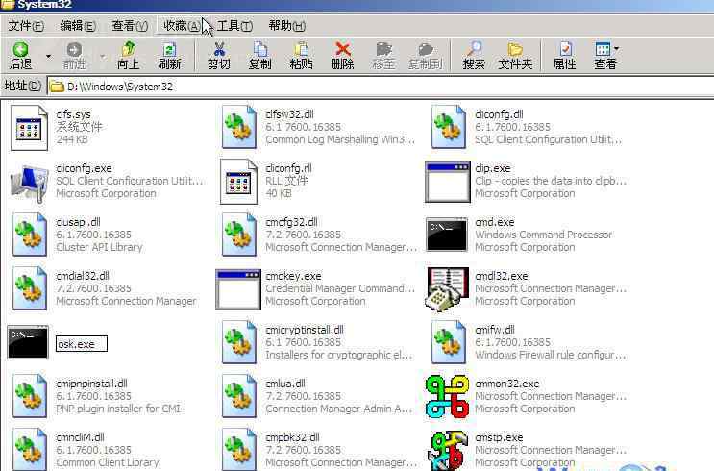Click the file name cmstp.exe
This screenshot has width=714, height=471.
[x=499, y=437]
